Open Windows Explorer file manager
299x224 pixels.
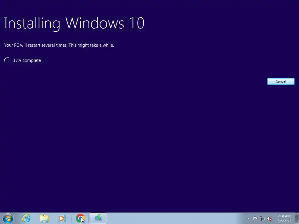point(44,218)
